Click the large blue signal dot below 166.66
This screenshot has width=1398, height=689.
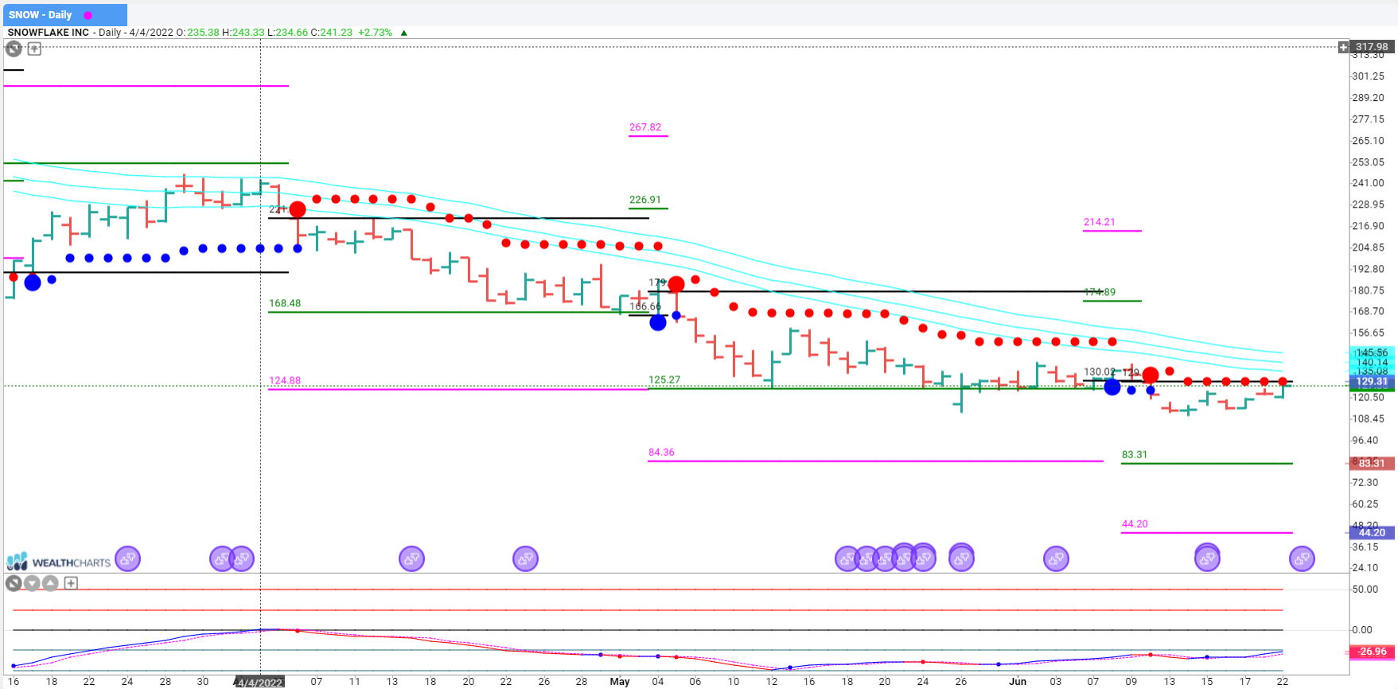[x=658, y=322]
